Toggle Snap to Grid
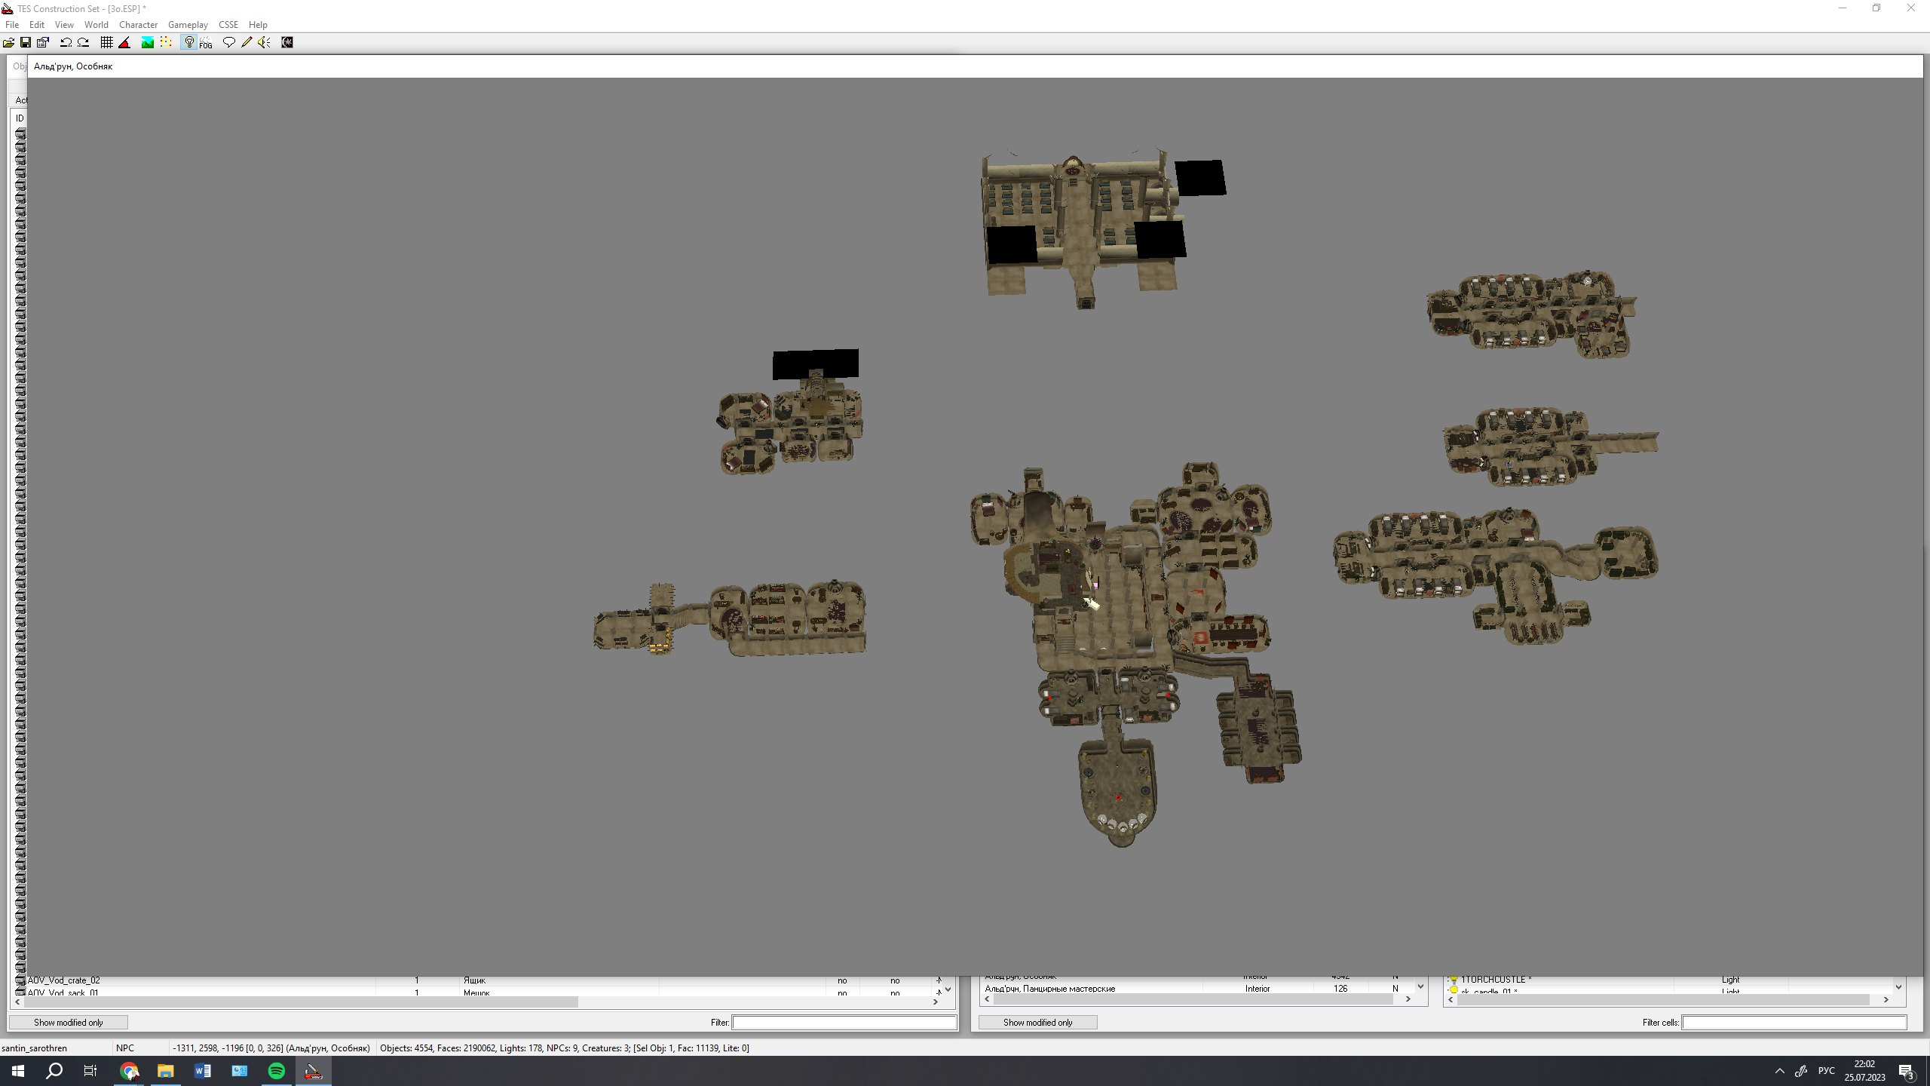Image resolution: width=1930 pixels, height=1086 pixels. 106,42
